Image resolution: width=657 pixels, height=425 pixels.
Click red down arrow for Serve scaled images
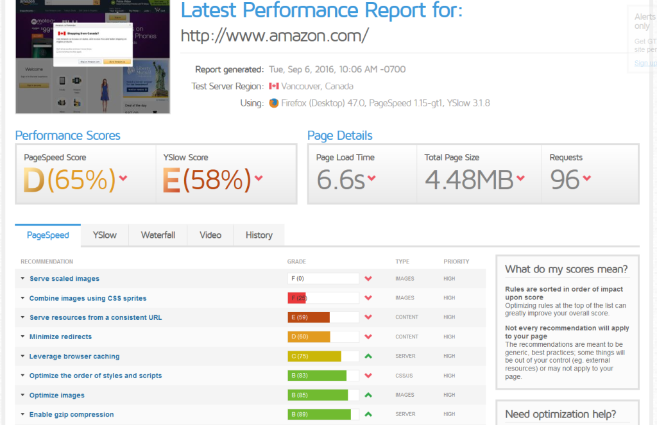pos(368,279)
